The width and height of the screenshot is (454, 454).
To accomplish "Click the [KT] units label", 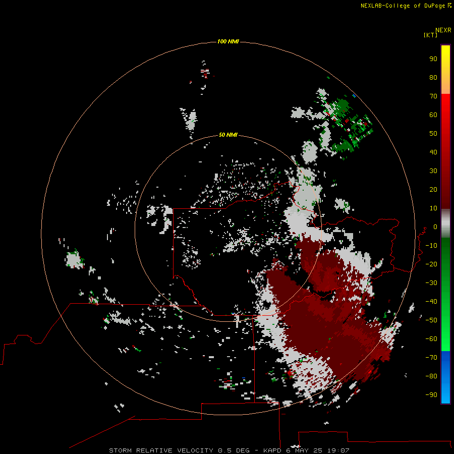I will [x=430, y=35].
